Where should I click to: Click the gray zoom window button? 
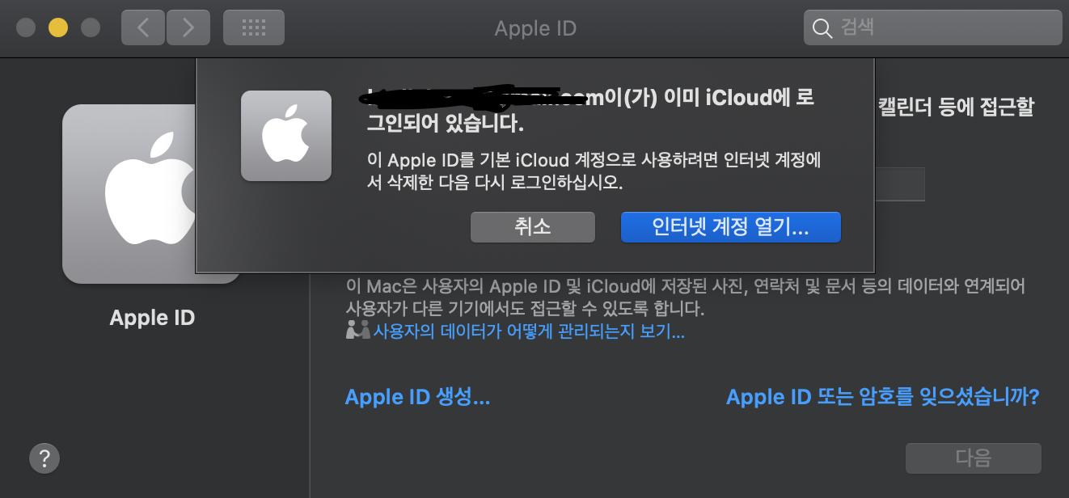coord(91,27)
